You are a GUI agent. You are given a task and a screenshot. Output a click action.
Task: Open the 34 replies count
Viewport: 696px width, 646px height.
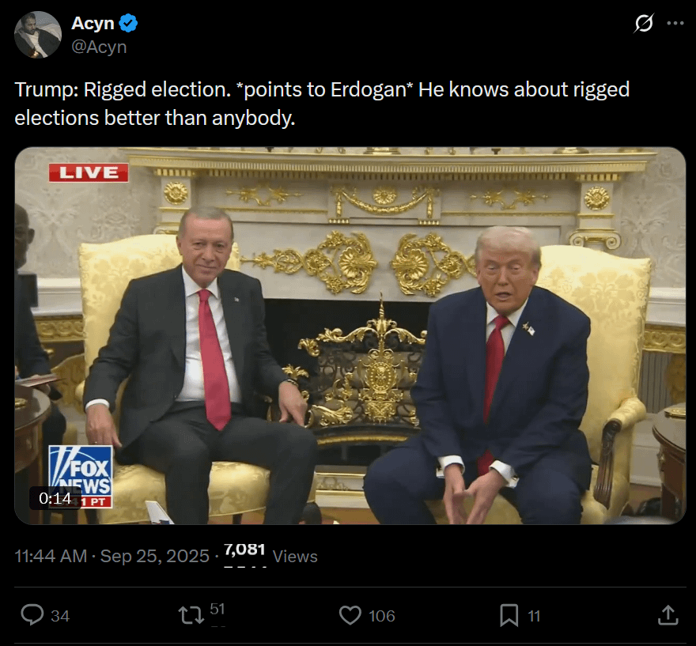click(60, 616)
